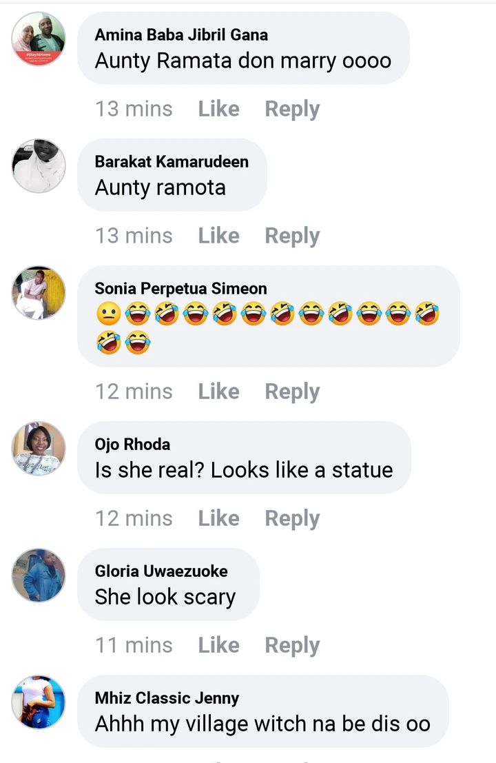
Task: Reply to Barakat Kamarudeen's comment
Action: 292,236
